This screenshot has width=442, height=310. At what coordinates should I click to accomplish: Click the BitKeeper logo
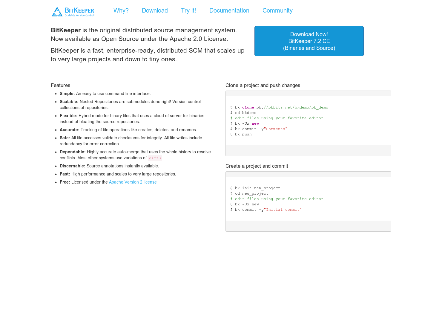(73, 12)
